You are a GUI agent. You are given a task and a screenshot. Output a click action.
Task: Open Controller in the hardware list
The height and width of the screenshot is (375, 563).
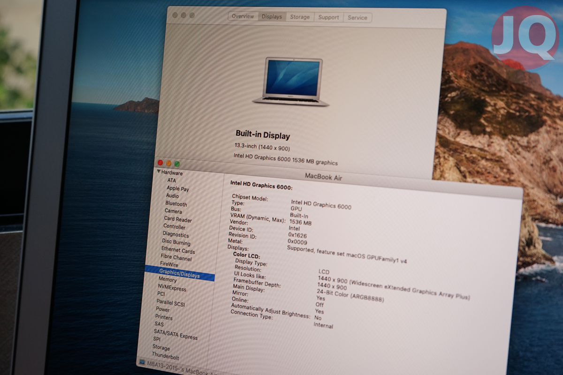175,227
